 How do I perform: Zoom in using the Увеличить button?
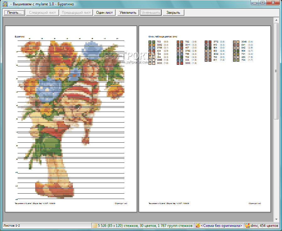tap(128, 13)
